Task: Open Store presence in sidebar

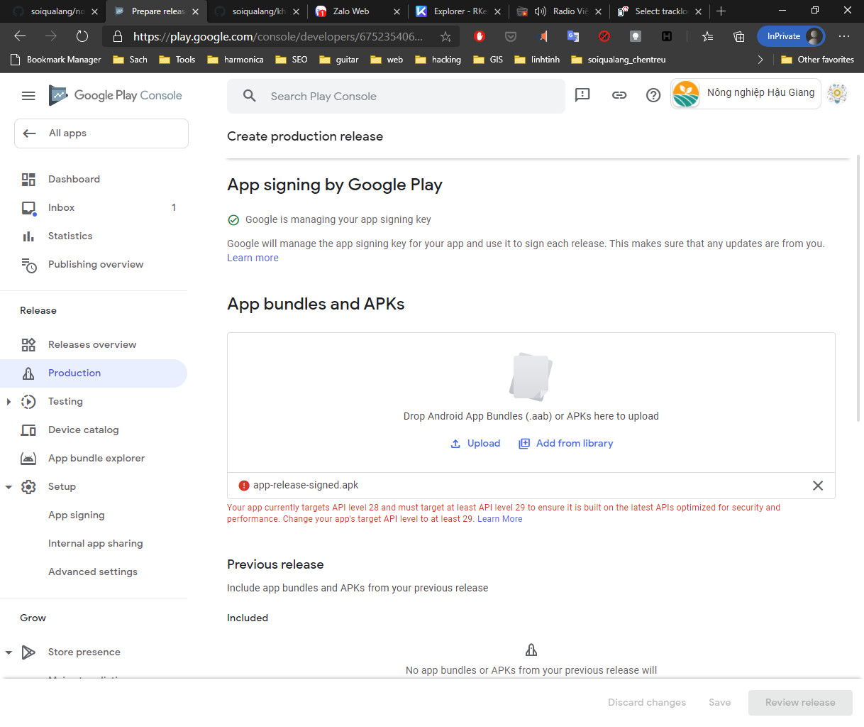Action: [x=84, y=652]
